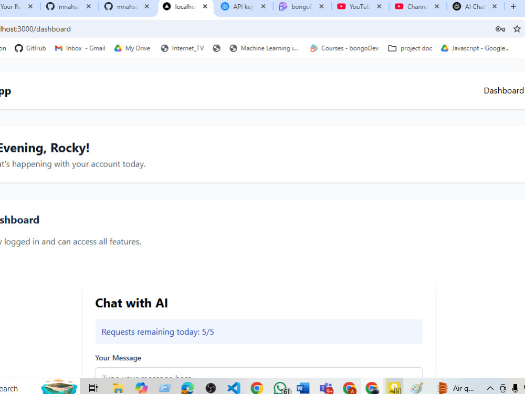The image size is (525, 394).
Task: Click the Windows taskbar search box
Action: (20, 388)
